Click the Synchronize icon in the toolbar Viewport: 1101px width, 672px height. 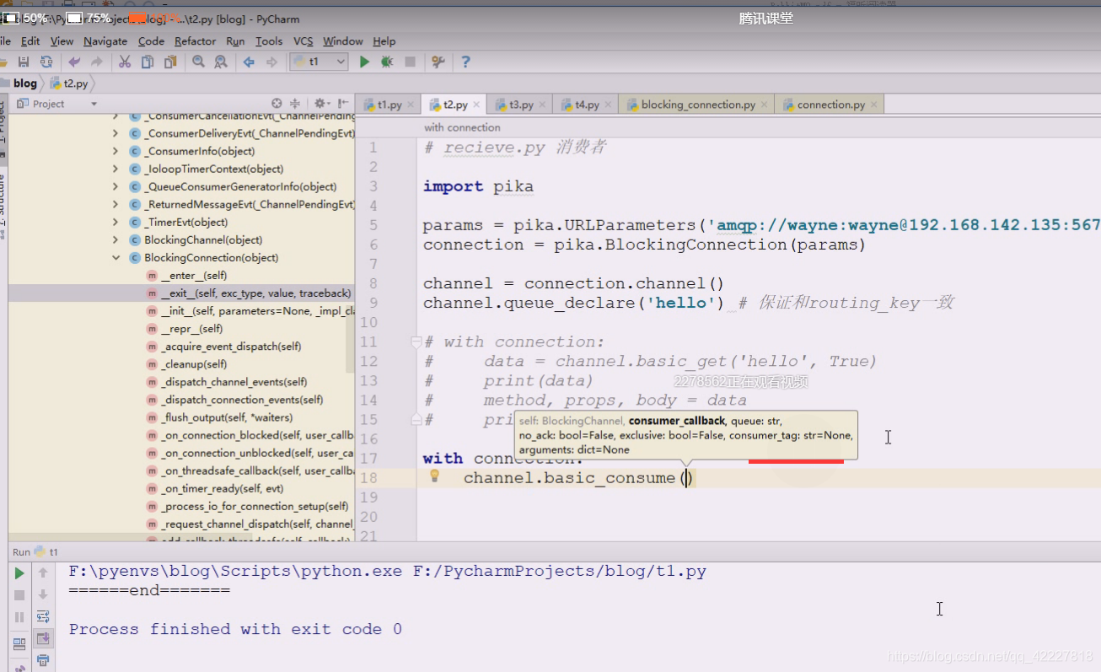click(46, 62)
